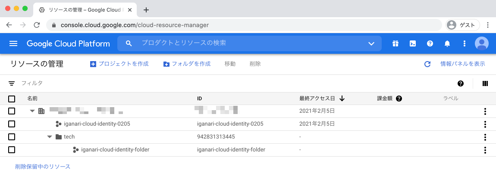Expand the search bar dropdown arrow

pyautogui.click(x=371, y=43)
